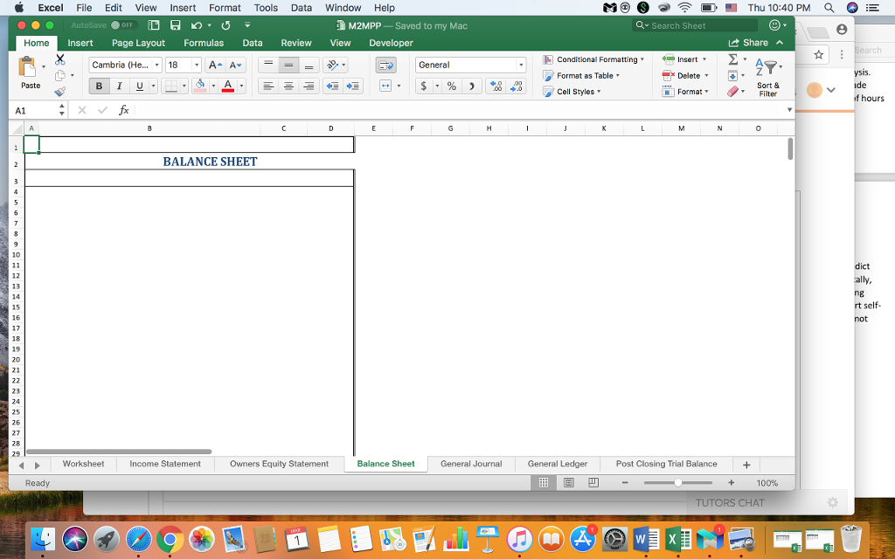This screenshot has width=895, height=559.
Task: Click the Cut scissors icon
Action: tap(60, 59)
